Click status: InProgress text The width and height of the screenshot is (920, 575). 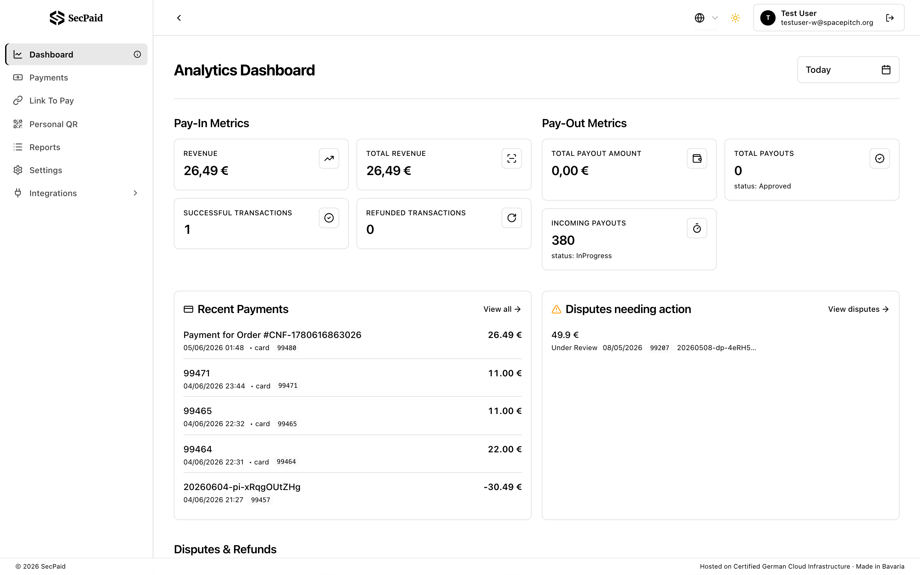pos(582,256)
